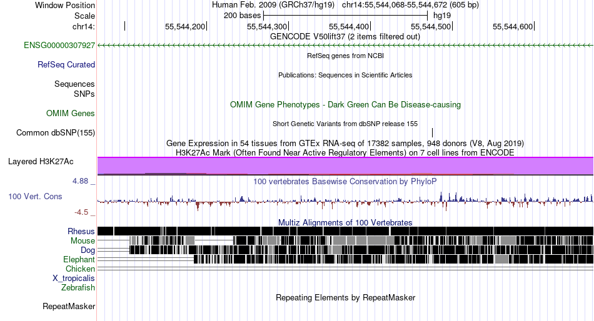Click 'Repeating Elements by RepeatMasker' title

tap(345, 297)
